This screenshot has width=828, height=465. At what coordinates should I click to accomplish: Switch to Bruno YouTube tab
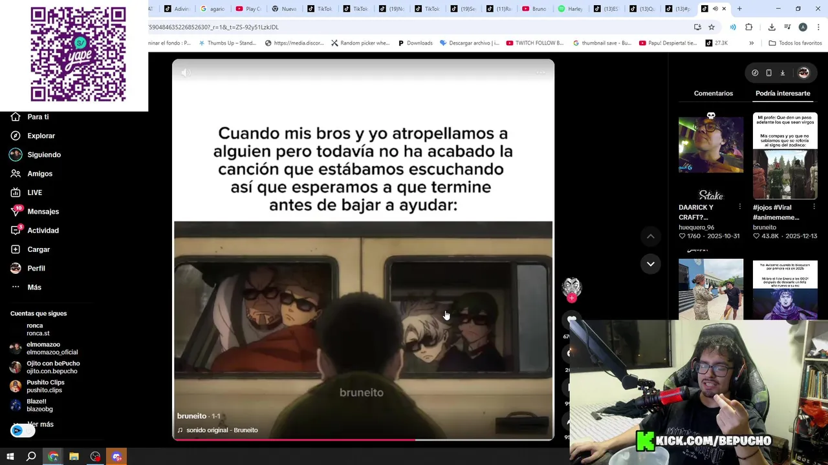pos(534,9)
